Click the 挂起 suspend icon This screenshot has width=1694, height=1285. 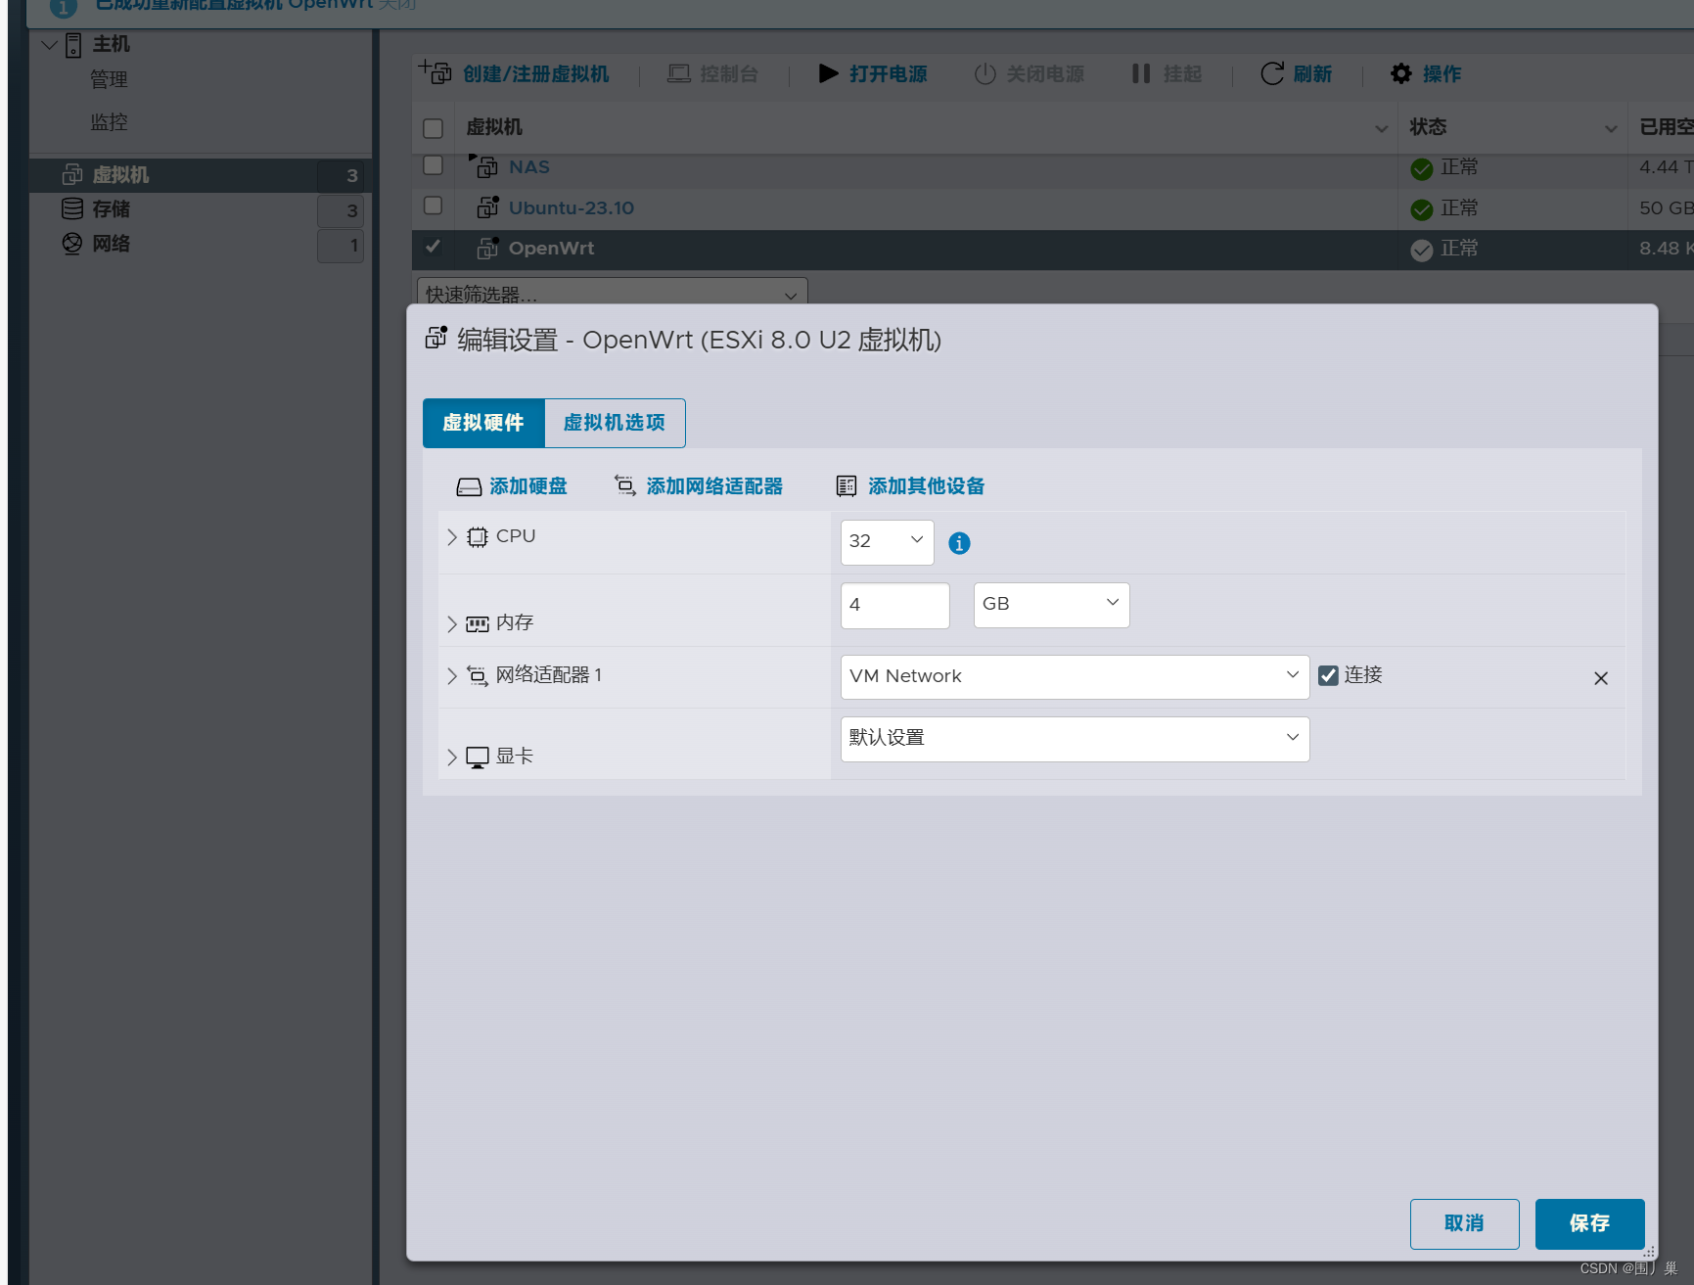pyautogui.click(x=1141, y=73)
